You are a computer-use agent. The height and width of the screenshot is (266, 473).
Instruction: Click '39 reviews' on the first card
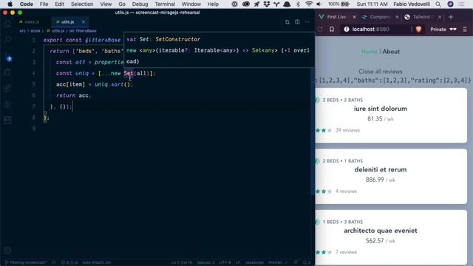pos(347,130)
